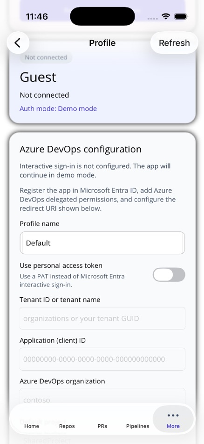Tap the 'Interactive sign-in is not configured' message
Image resolution: width=204 pixels, height=444 pixels.
95,171
